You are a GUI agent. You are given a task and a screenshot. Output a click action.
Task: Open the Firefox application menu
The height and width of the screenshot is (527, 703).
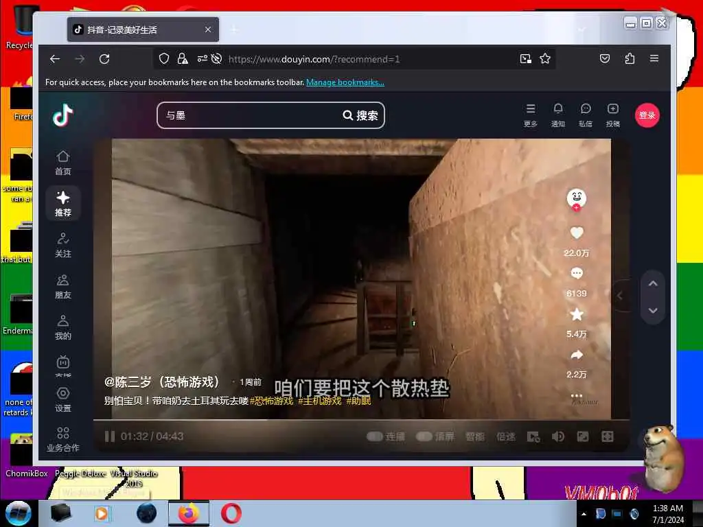(x=654, y=59)
